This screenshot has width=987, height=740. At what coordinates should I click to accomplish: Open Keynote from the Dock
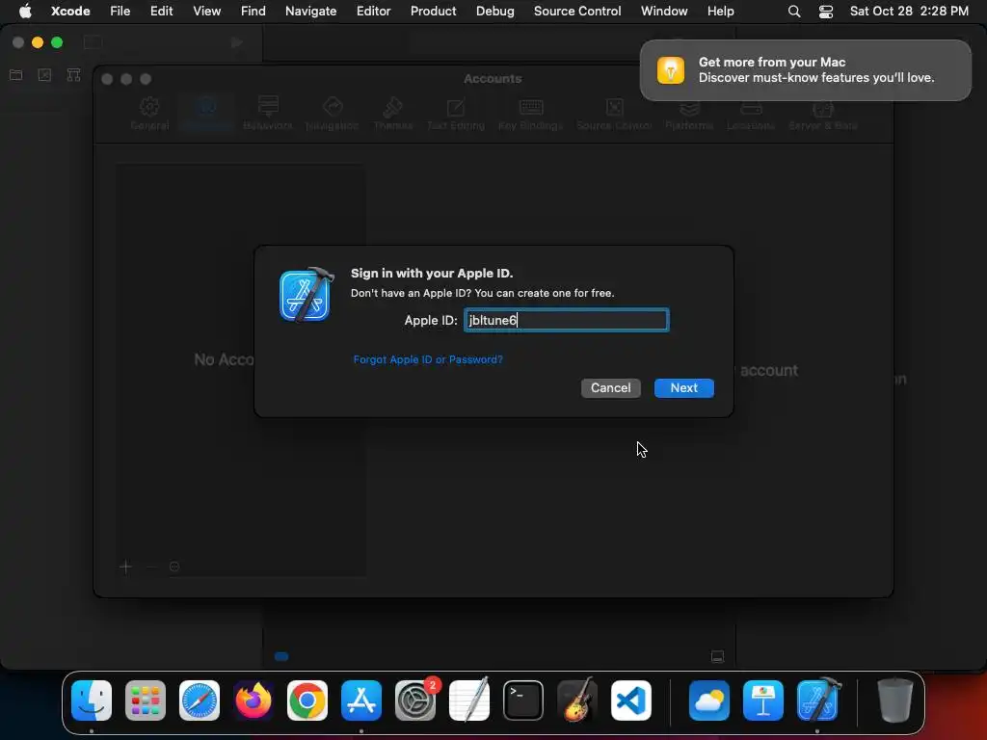pos(763,700)
